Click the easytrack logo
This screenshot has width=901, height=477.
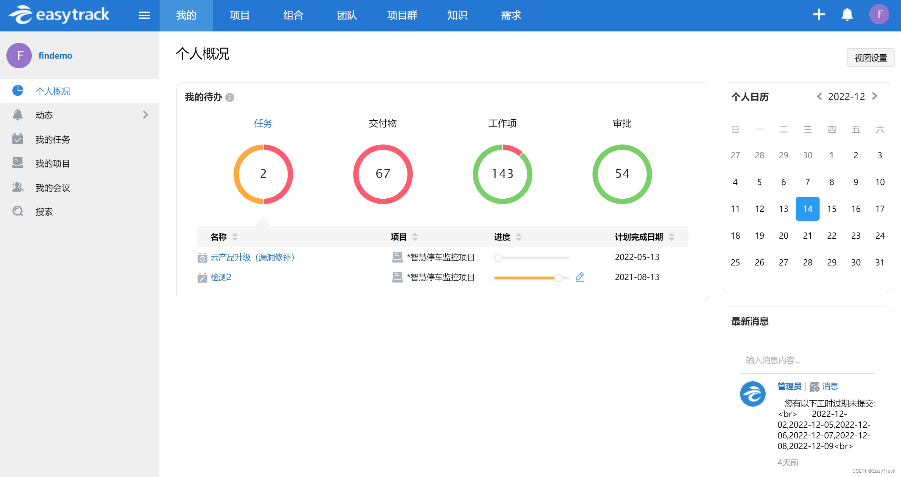(x=59, y=15)
